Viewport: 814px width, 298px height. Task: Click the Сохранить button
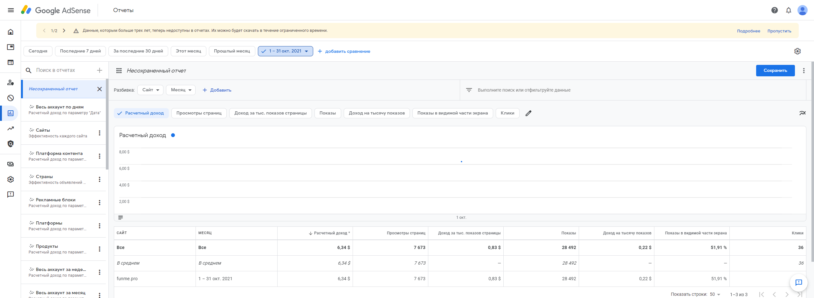(775, 71)
